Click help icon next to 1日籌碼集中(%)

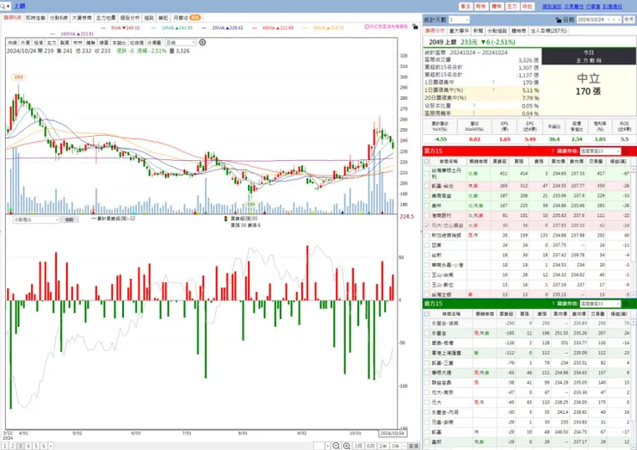click(493, 90)
